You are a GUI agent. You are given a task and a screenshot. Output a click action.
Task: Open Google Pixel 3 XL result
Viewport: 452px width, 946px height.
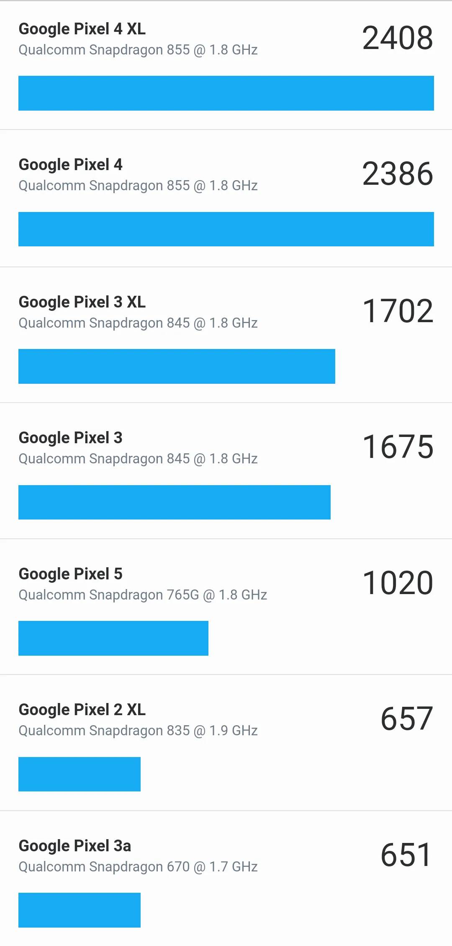tap(82, 302)
